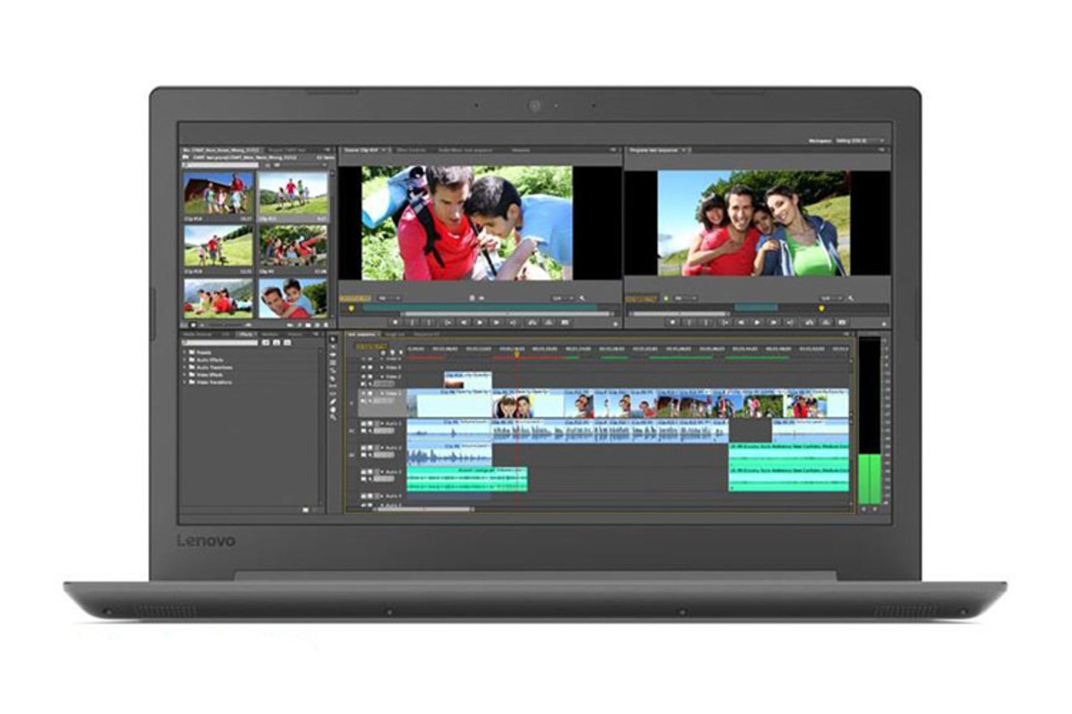The height and width of the screenshot is (714, 1072).
Task: Toggle the Audio 2 track output
Action: click(363, 448)
